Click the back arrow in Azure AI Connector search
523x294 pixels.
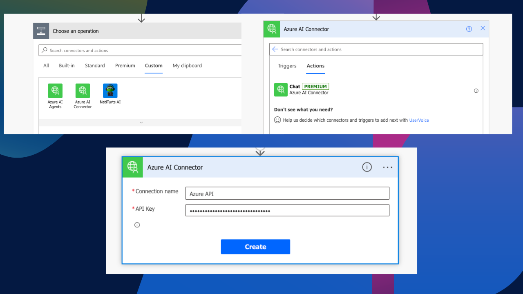click(x=275, y=49)
